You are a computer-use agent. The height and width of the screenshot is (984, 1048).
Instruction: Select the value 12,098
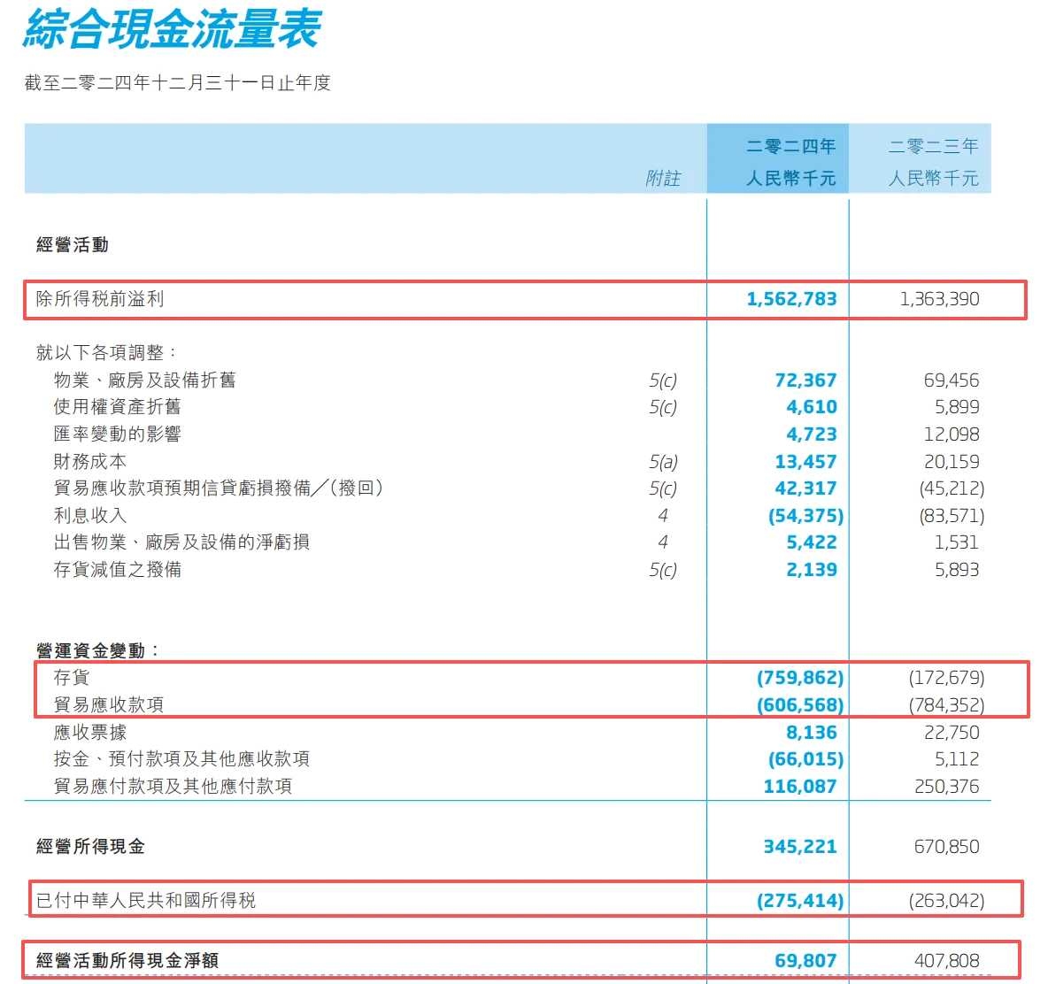click(x=952, y=434)
